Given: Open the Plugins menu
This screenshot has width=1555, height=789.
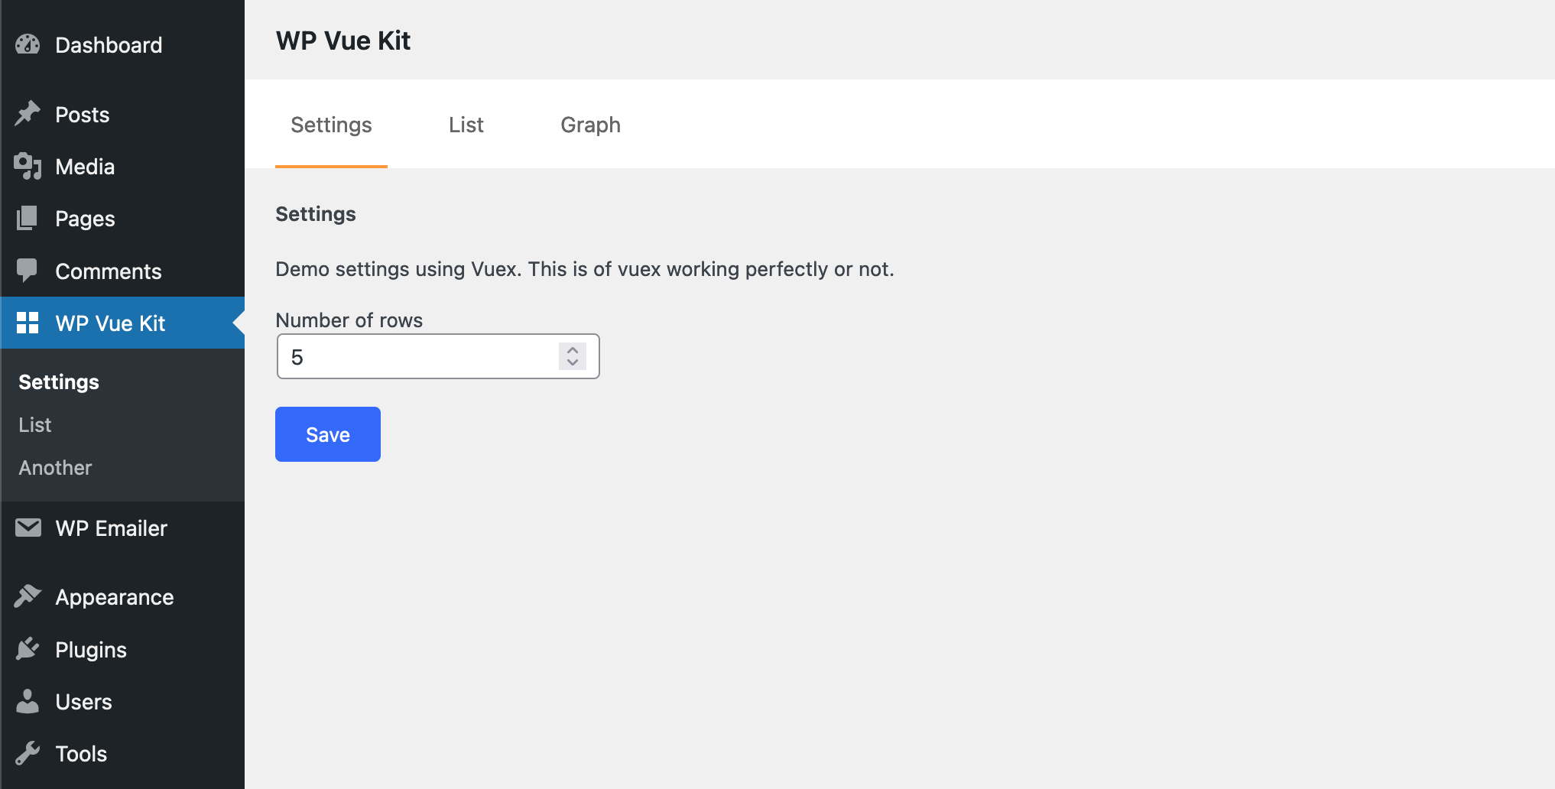Looking at the screenshot, I should pyautogui.click(x=122, y=649).
